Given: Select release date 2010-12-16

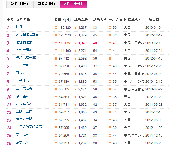Looking at the screenshot, I should [154, 82].
